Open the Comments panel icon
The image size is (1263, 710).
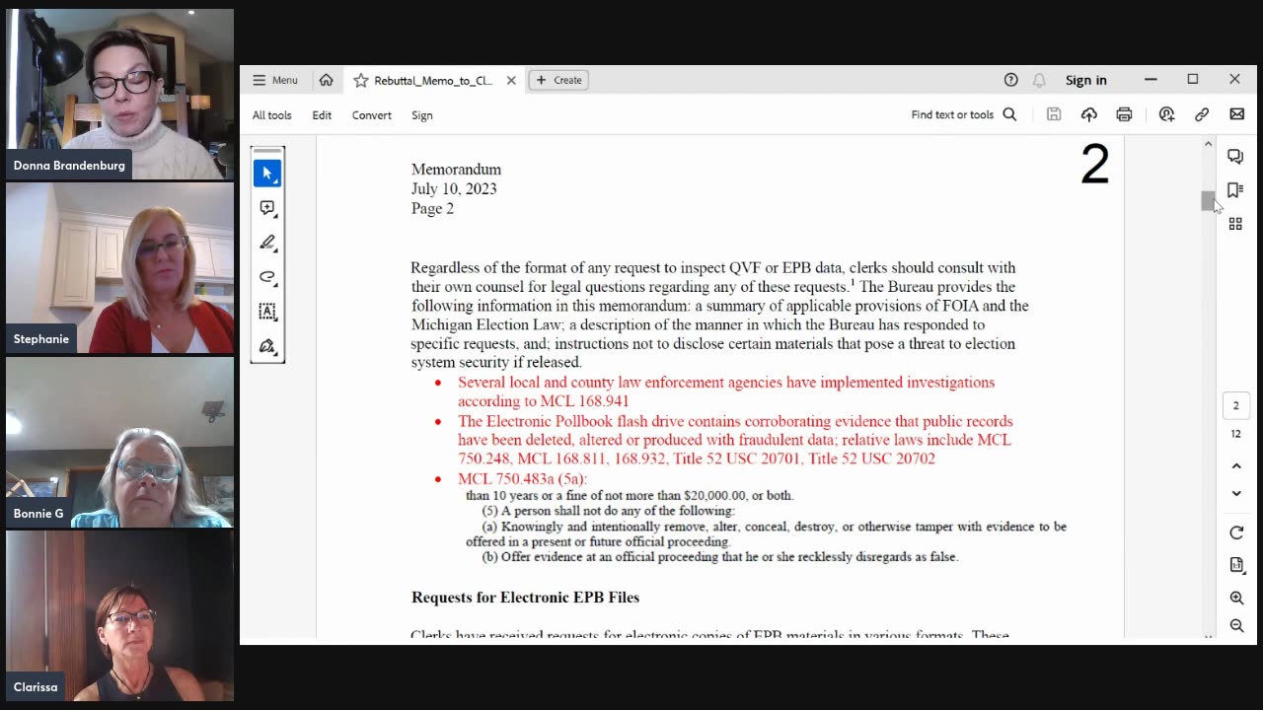point(1235,156)
